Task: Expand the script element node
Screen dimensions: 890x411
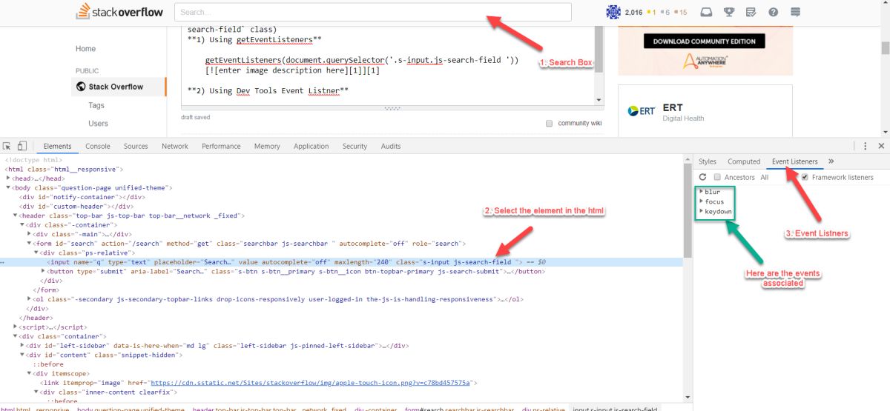Action: (x=16, y=327)
